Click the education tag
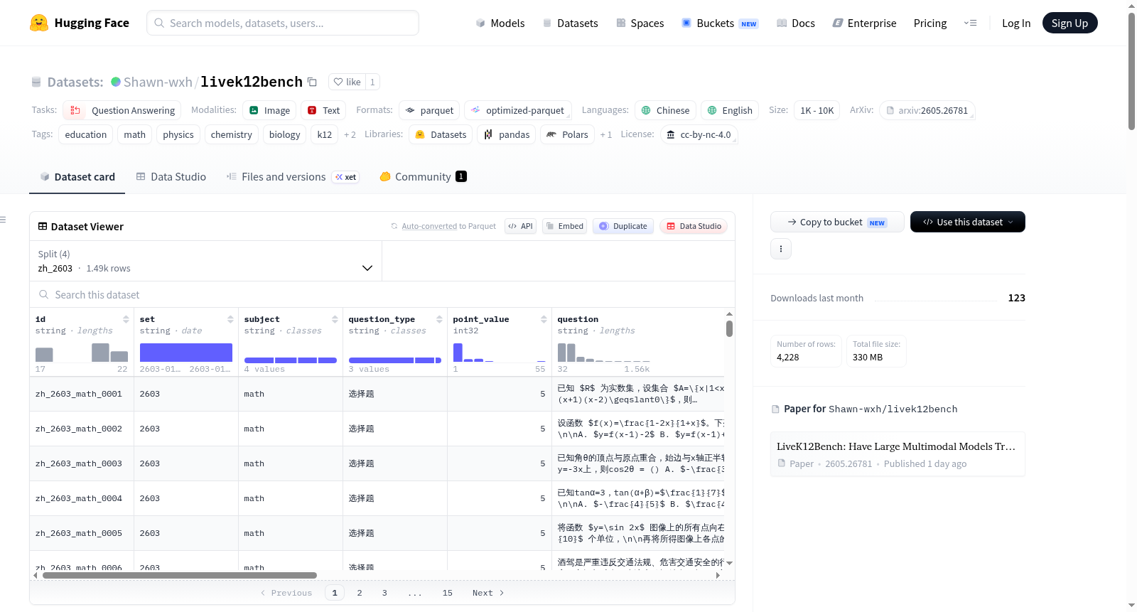 (86, 134)
